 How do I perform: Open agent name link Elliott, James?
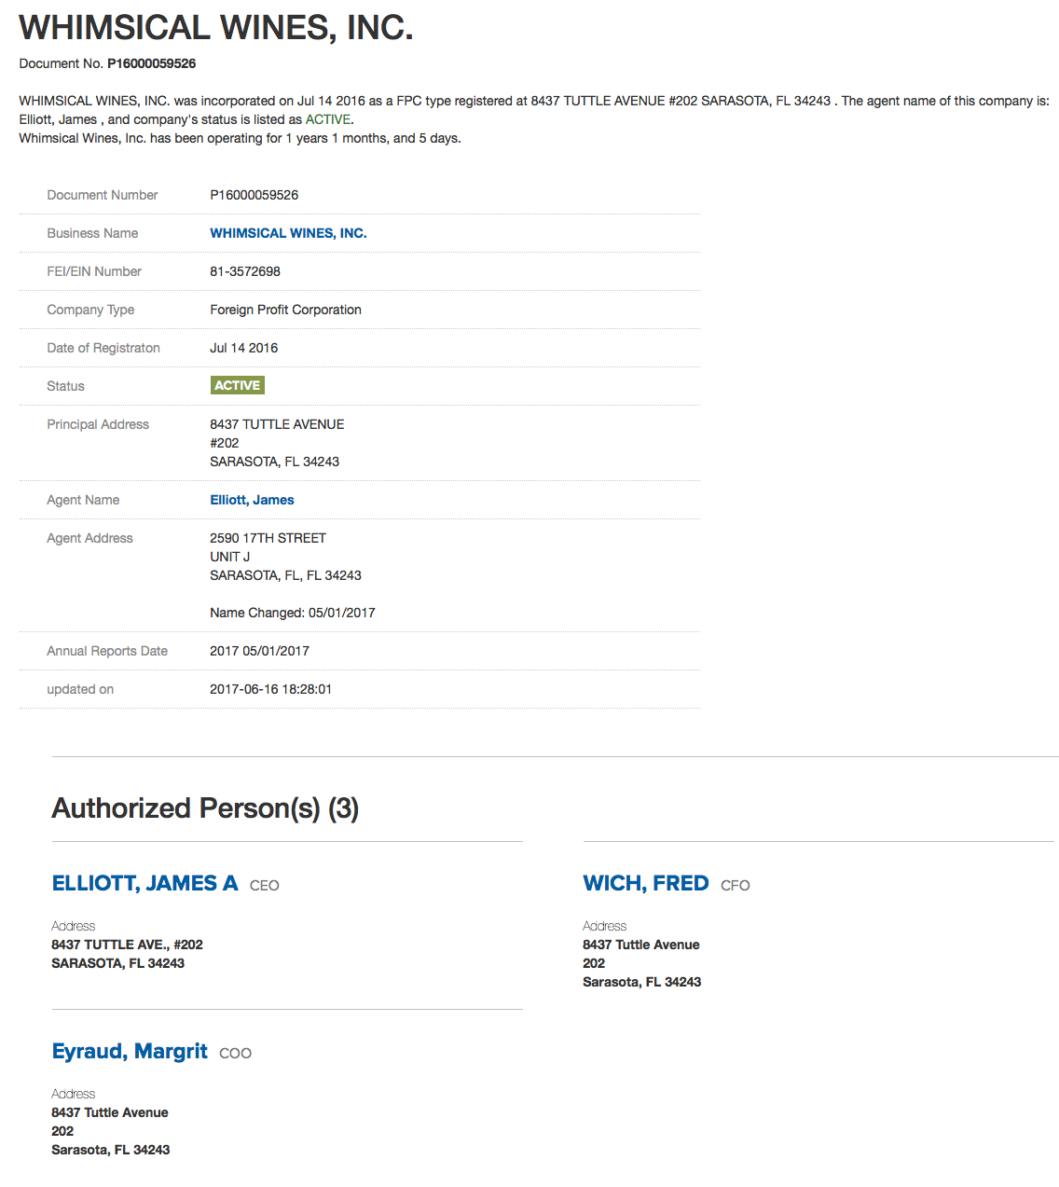click(x=252, y=500)
